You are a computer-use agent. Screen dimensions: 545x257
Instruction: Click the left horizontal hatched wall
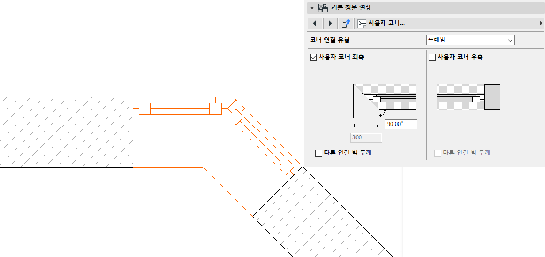tap(66, 132)
